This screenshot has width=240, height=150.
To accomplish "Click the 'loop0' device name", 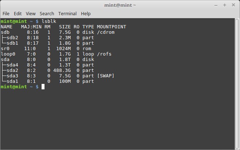I will [8, 54].
